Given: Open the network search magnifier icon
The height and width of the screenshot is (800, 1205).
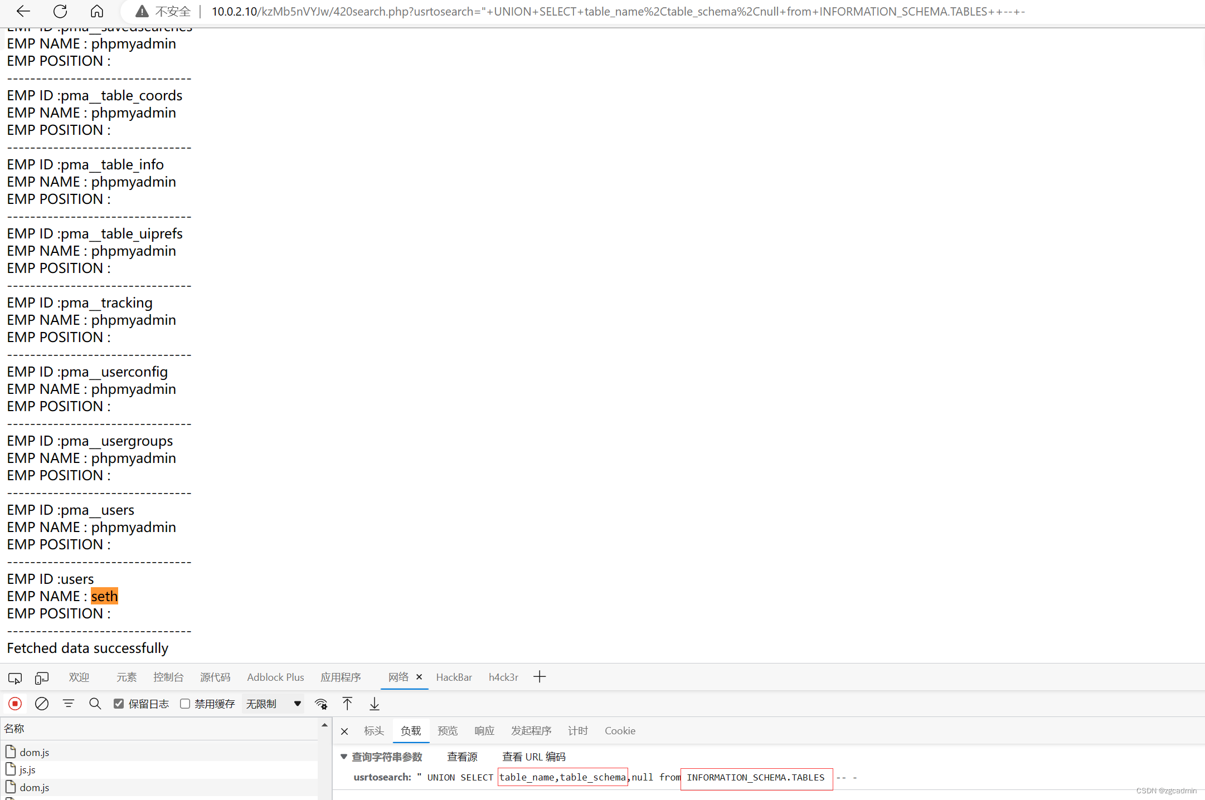Looking at the screenshot, I should [x=95, y=704].
